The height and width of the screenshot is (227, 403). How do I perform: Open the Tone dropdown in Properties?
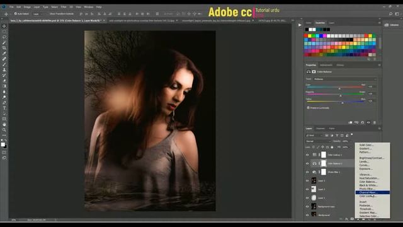(345, 79)
